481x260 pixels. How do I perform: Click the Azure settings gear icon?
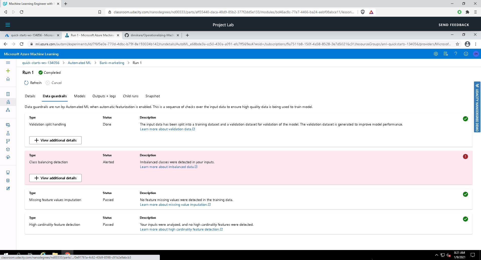[x=436, y=54]
